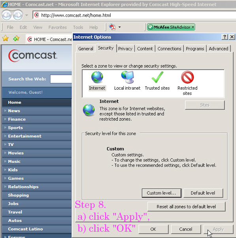Click the browser Forward arrow button
The image size is (236, 238).
(18, 15)
